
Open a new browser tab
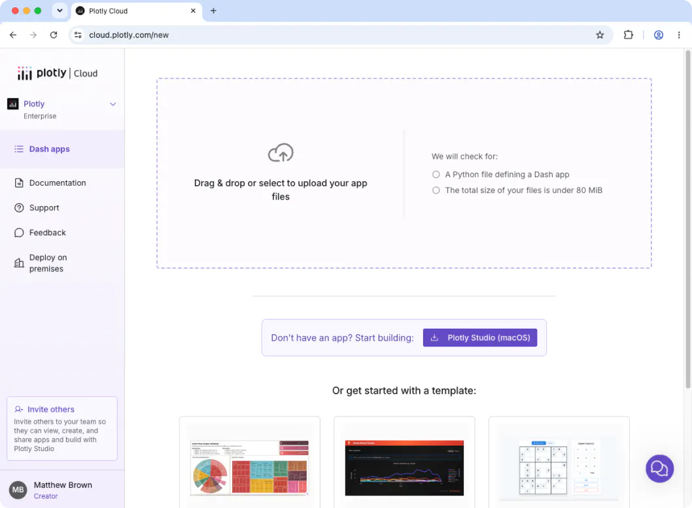pyautogui.click(x=213, y=10)
